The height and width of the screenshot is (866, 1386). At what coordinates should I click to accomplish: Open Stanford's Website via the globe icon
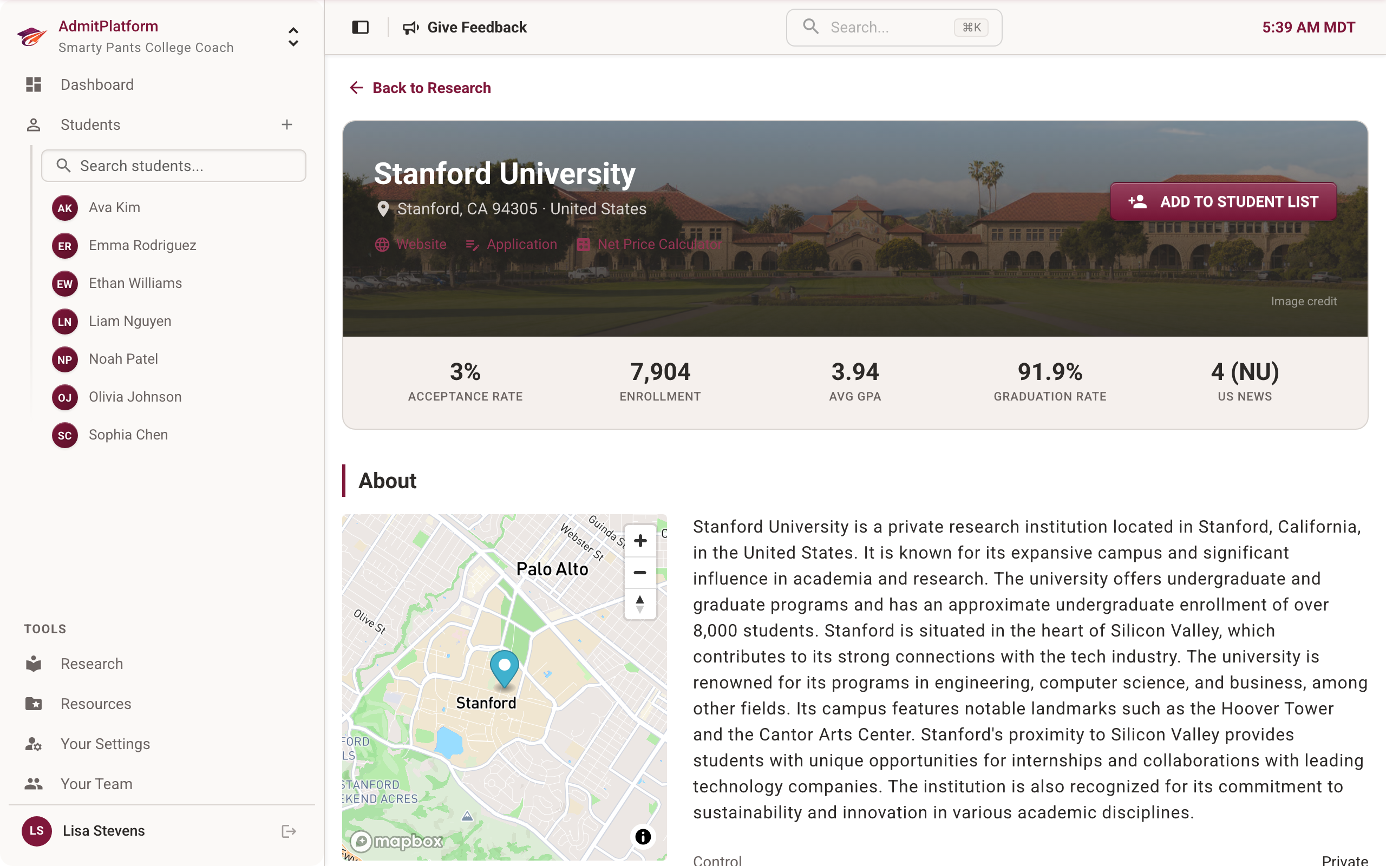click(x=383, y=244)
